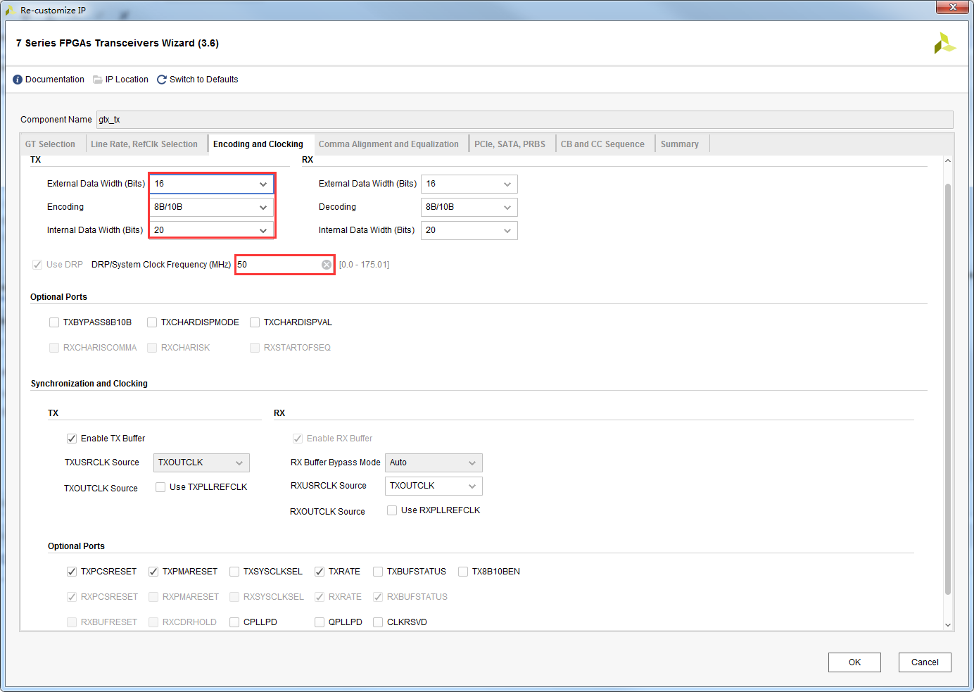Click the Component Name field
Viewport: 974px width, 692px height.
tap(524, 120)
